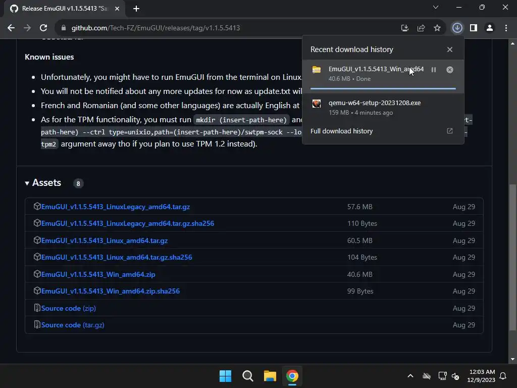The height and width of the screenshot is (388, 517).
Task: Click the muted volume tray icon
Action: point(456,376)
